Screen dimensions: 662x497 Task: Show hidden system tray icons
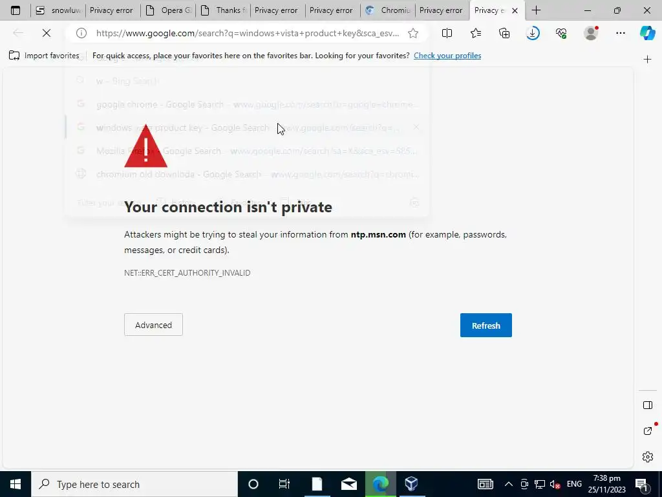(509, 484)
